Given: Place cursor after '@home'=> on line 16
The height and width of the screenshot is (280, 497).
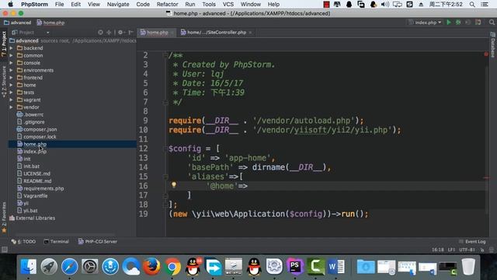Looking at the screenshot, I should pos(248,186).
